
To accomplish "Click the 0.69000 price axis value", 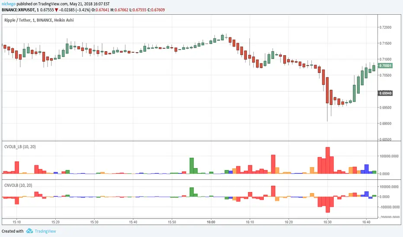I will click(385, 124).
